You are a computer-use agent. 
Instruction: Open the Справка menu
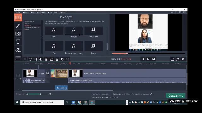[63, 12]
